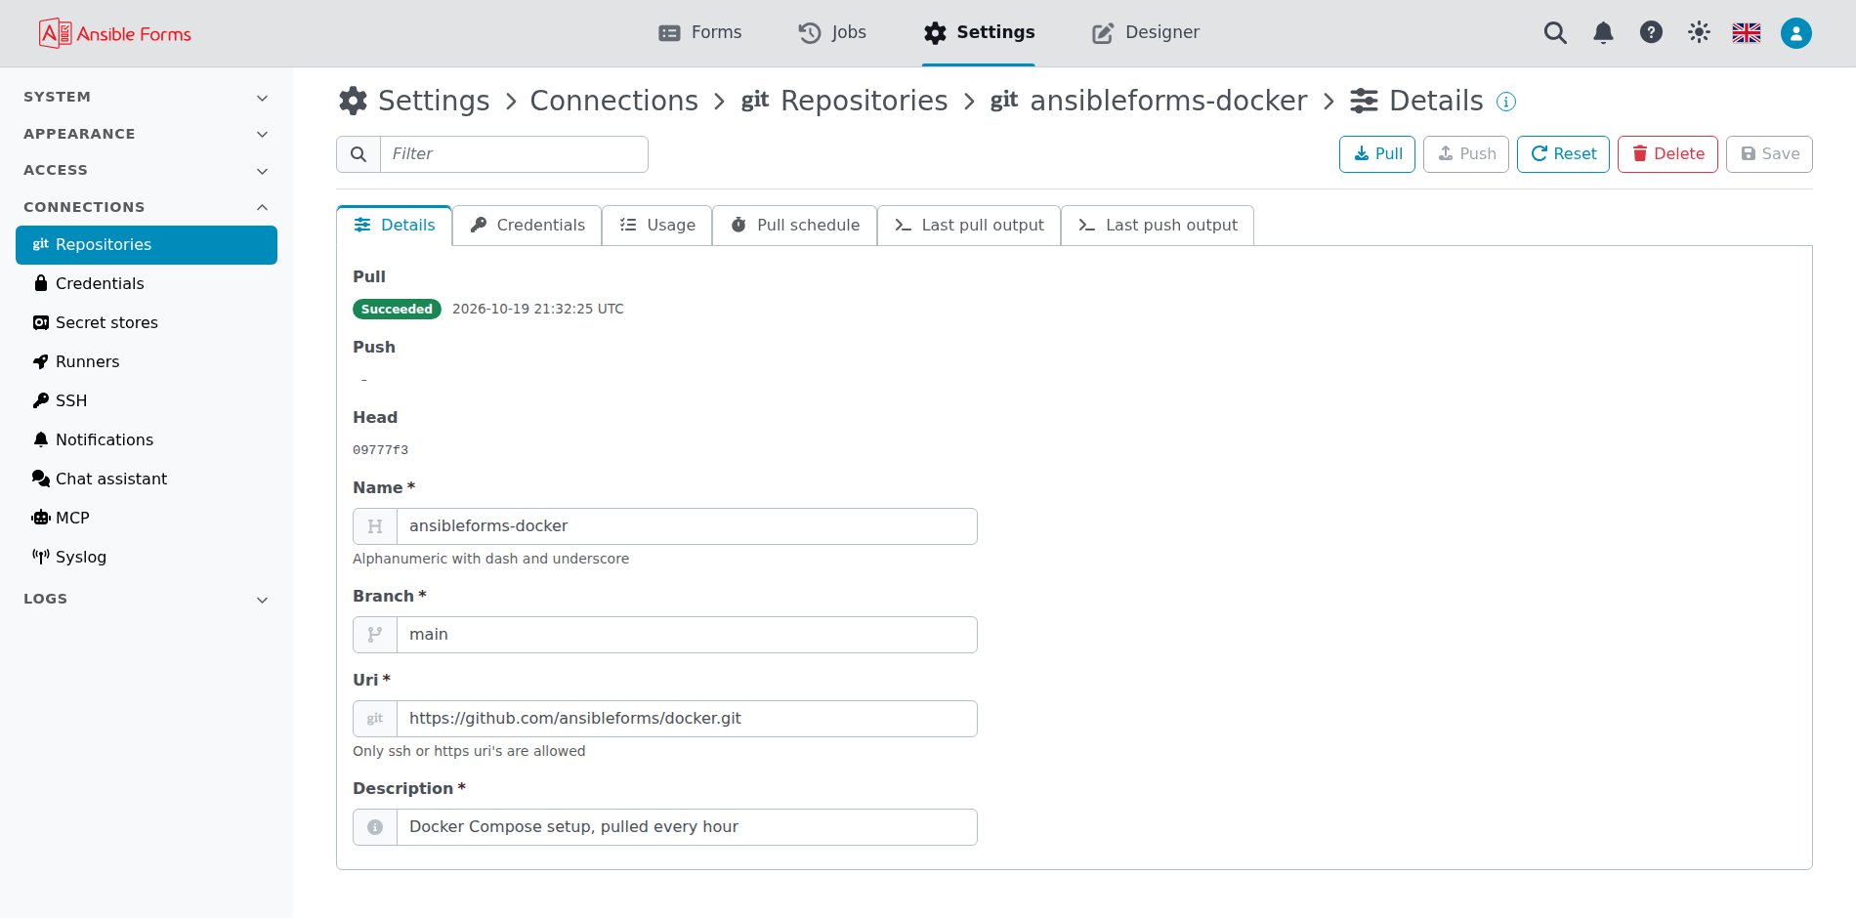Click the info icon beside Details heading

tap(1506, 102)
